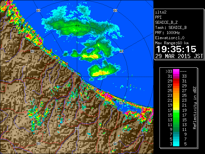Pick the magenta swatch above 33 dBZ
The image size is (205, 154).
(176, 71)
